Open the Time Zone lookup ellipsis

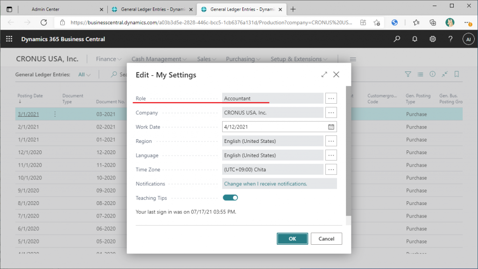(x=331, y=169)
